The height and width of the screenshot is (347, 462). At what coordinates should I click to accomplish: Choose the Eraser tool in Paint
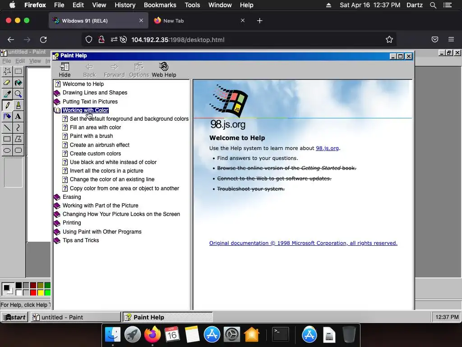click(x=7, y=83)
